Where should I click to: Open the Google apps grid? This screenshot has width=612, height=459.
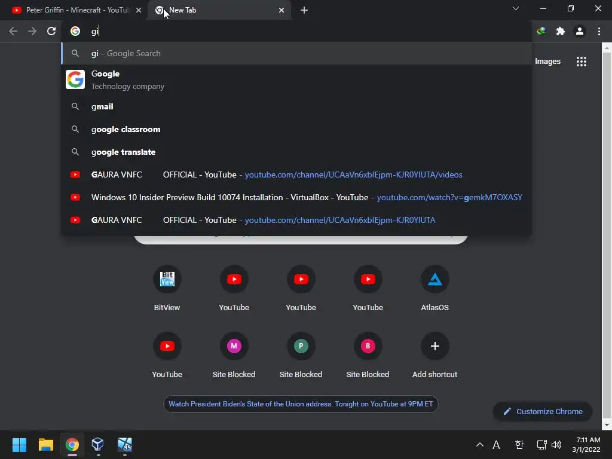[582, 62]
